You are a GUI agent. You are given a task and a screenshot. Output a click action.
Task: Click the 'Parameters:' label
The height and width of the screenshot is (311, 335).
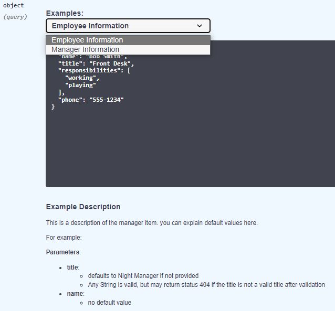64,252
